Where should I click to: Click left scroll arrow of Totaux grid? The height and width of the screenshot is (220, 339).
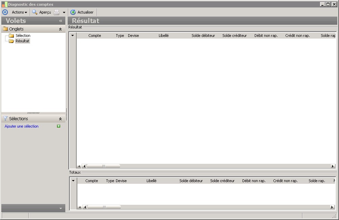(x=85, y=207)
